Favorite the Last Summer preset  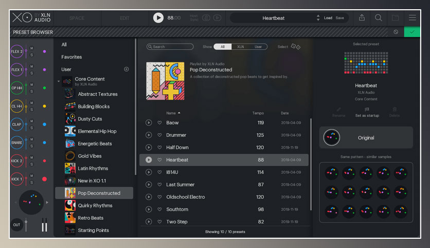[x=159, y=184]
